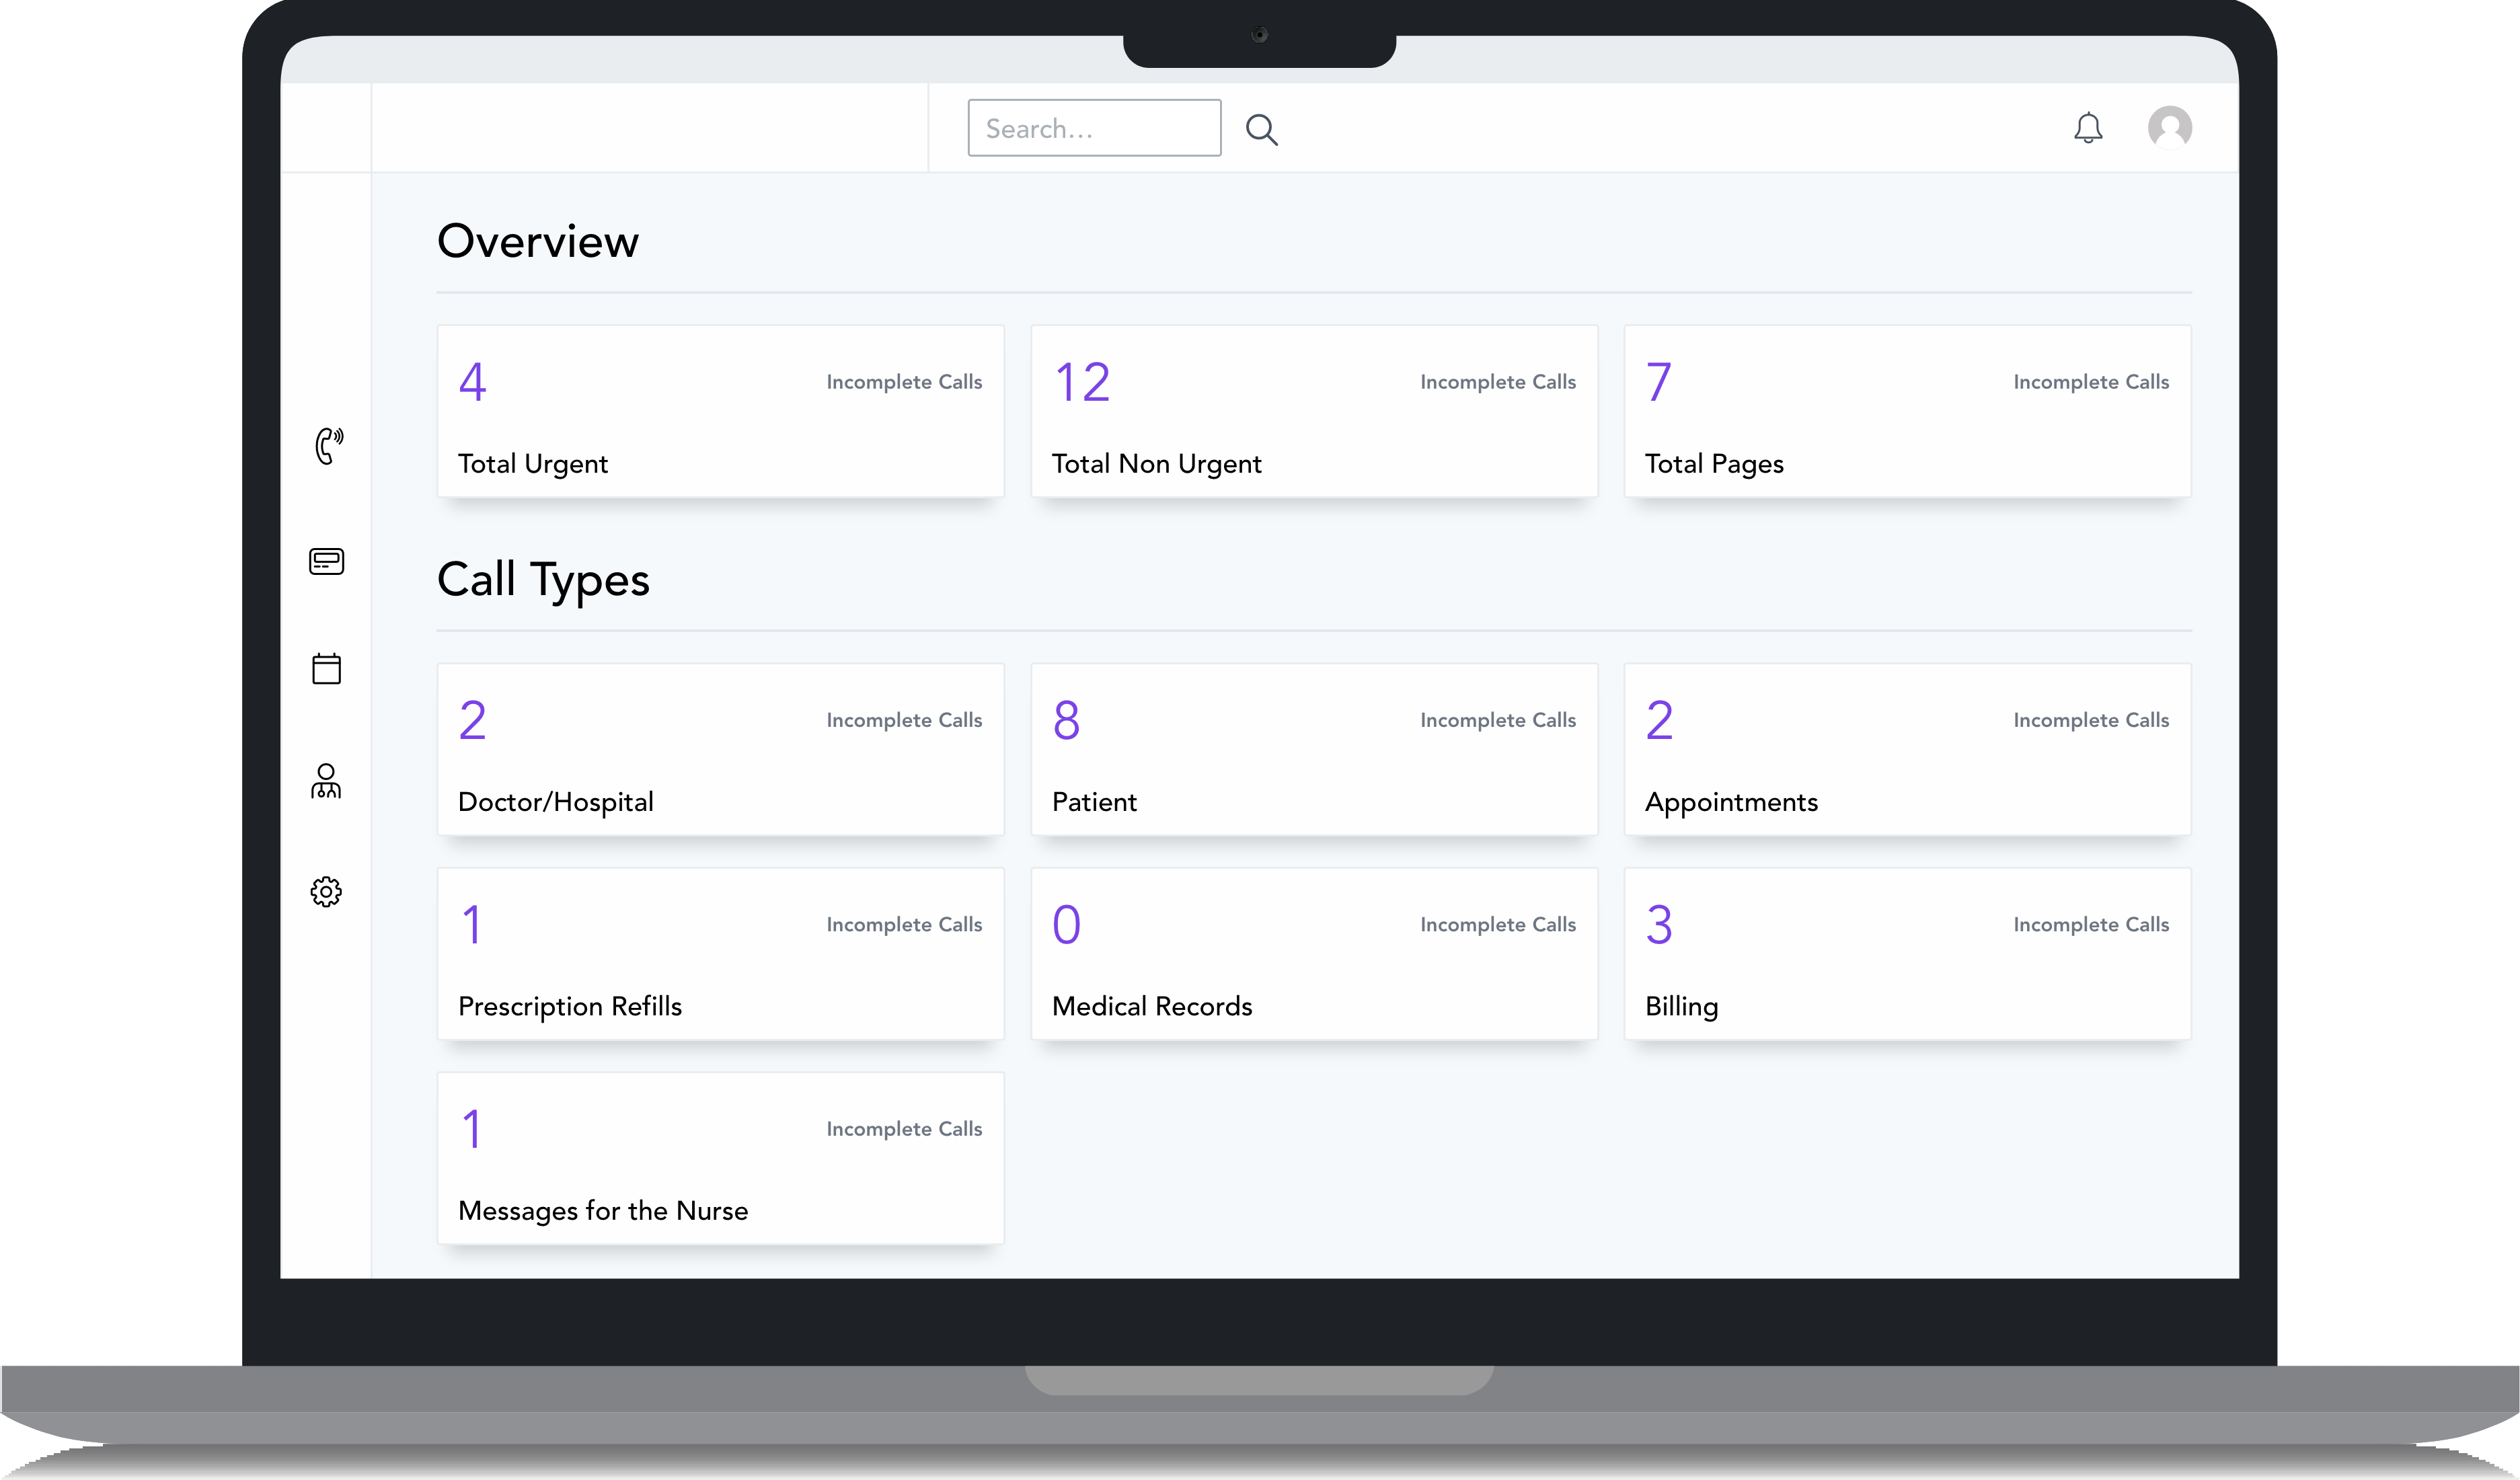Open the Medical Records call type card
Image resolution: width=2520 pixels, height=1480 pixels.
(1313, 953)
